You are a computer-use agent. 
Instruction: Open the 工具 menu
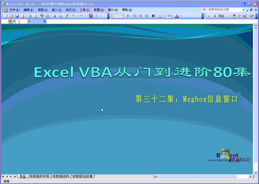[x=85, y=10]
